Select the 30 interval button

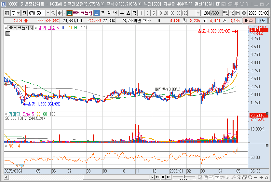172,13
